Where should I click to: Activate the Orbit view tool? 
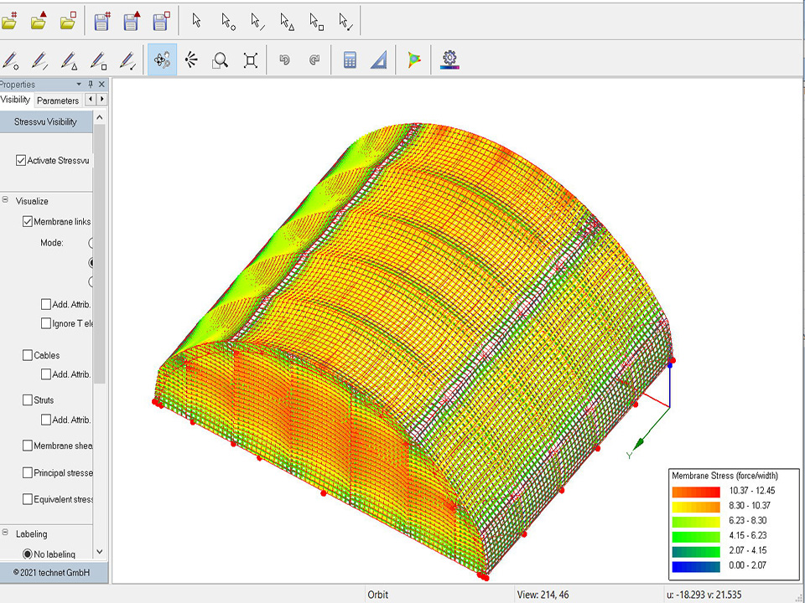pos(163,60)
